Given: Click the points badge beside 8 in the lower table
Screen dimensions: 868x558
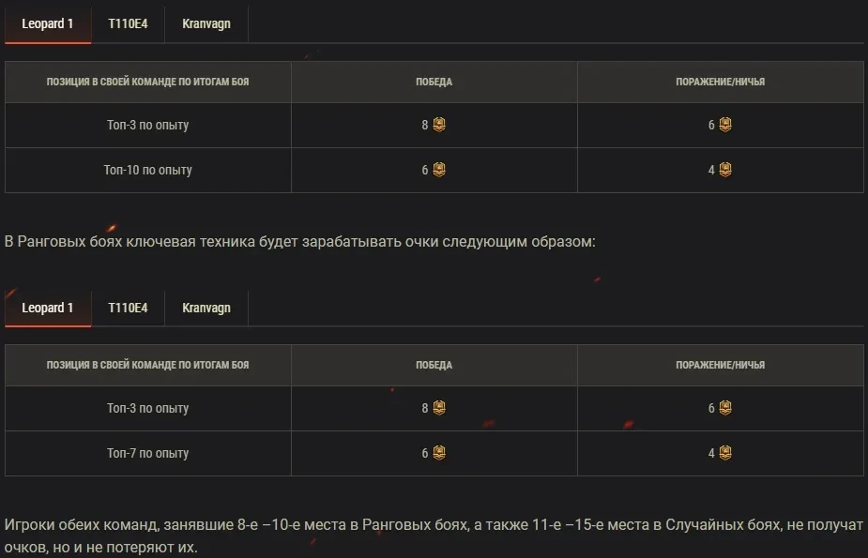Looking at the screenshot, I should click(439, 408).
